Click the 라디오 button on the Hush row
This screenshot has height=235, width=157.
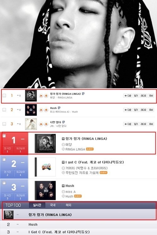pos(143,110)
